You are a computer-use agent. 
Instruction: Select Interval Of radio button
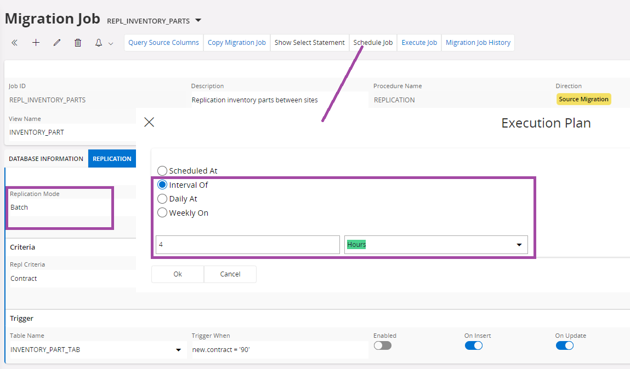(162, 184)
